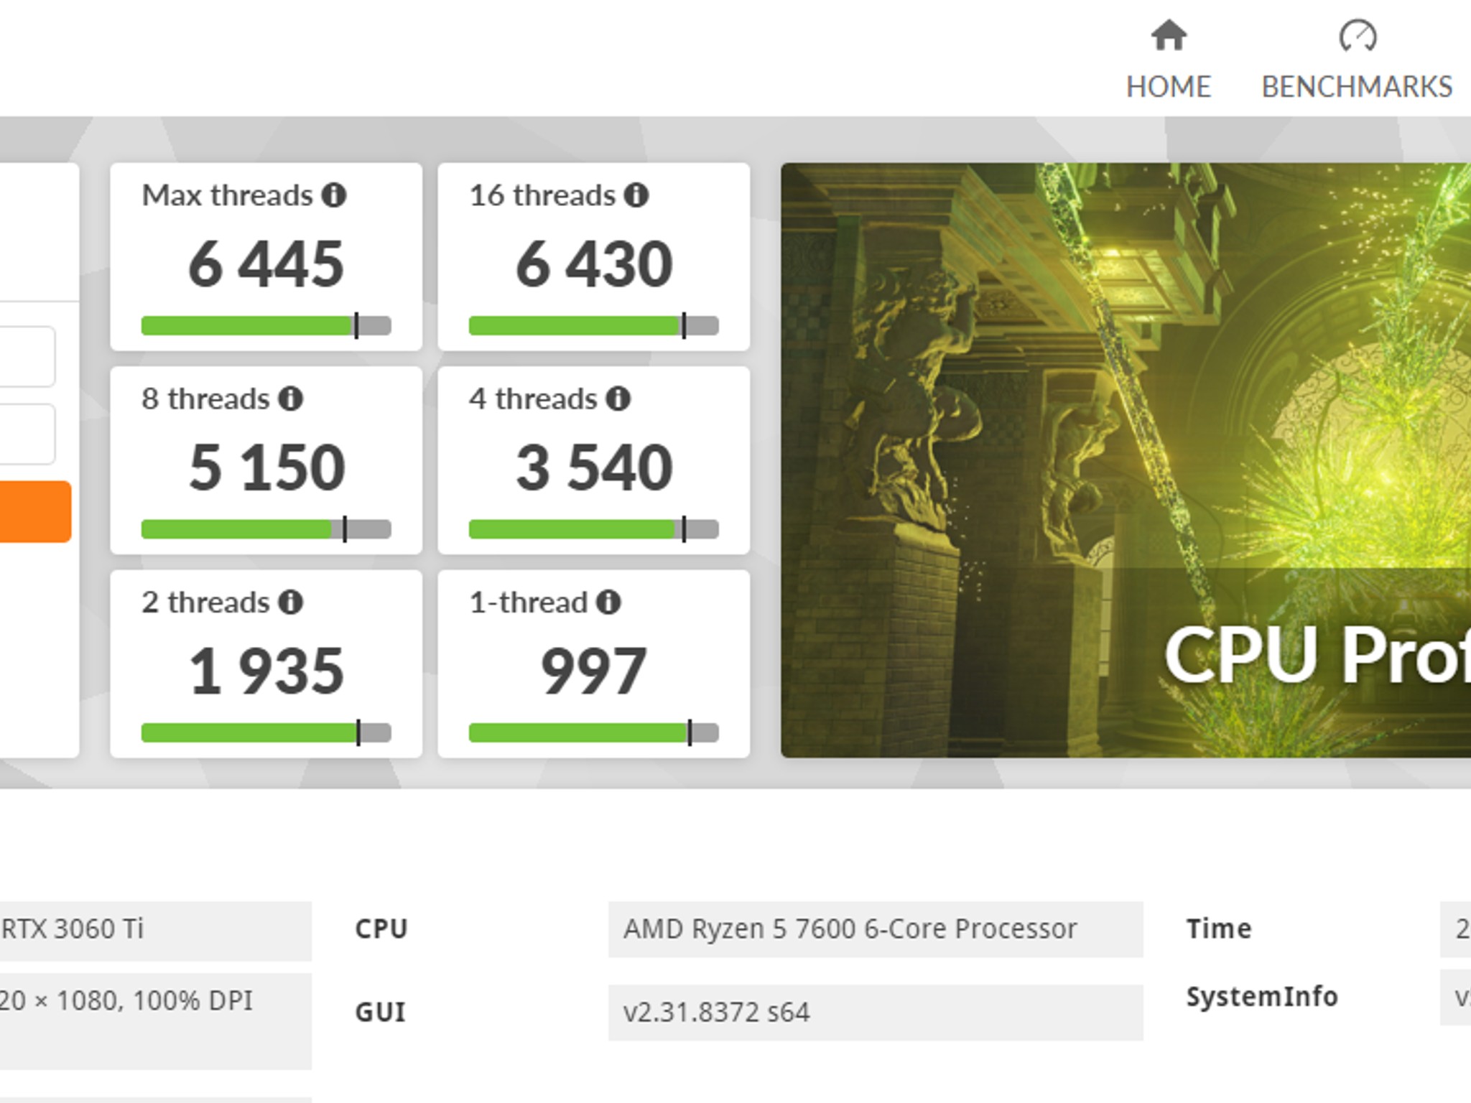The image size is (1471, 1103).
Task: Open the CPU Profile preview image
Action: point(1125,460)
